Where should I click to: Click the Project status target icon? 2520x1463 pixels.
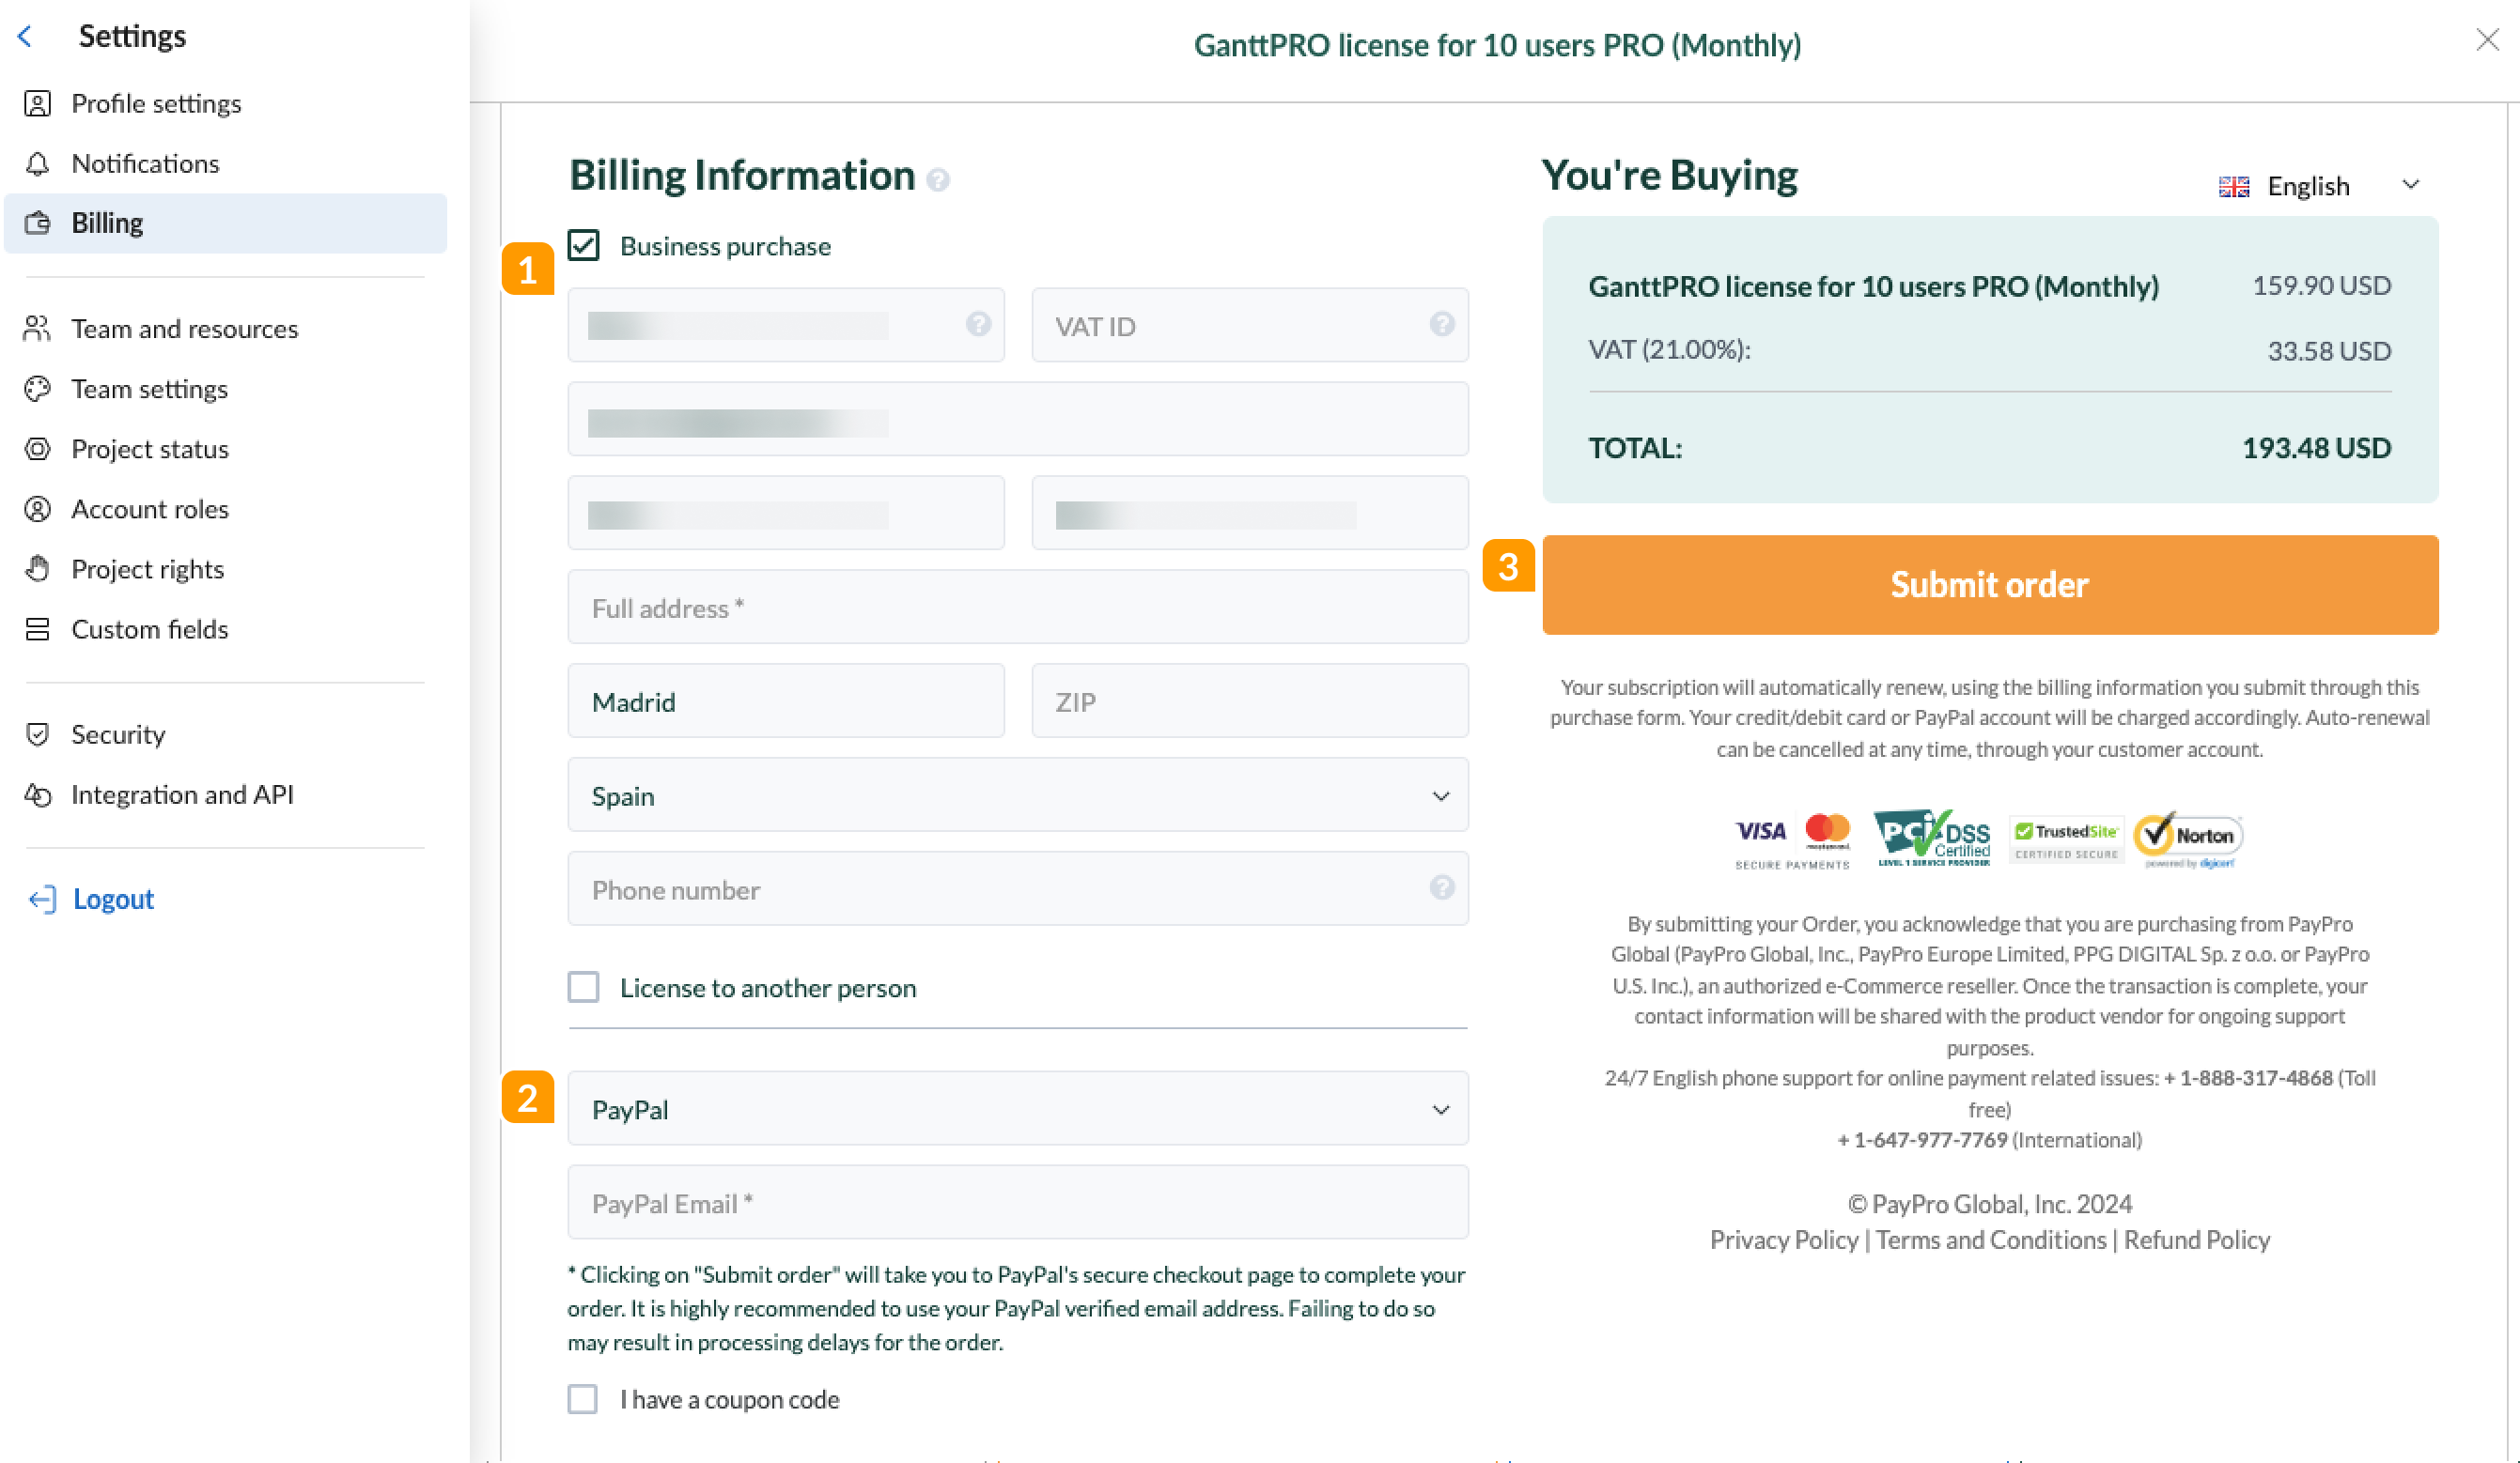point(37,449)
